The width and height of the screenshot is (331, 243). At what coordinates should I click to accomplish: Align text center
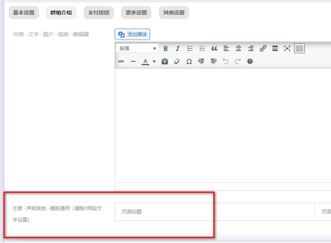click(x=238, y=49)
